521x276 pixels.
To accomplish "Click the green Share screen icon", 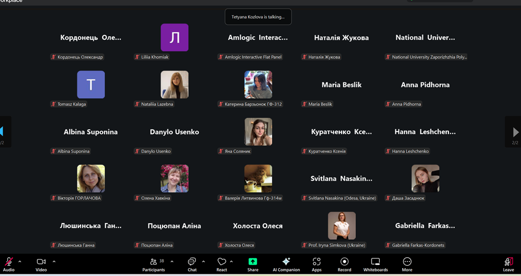I will pyautogui.click(x=253, y=261).
